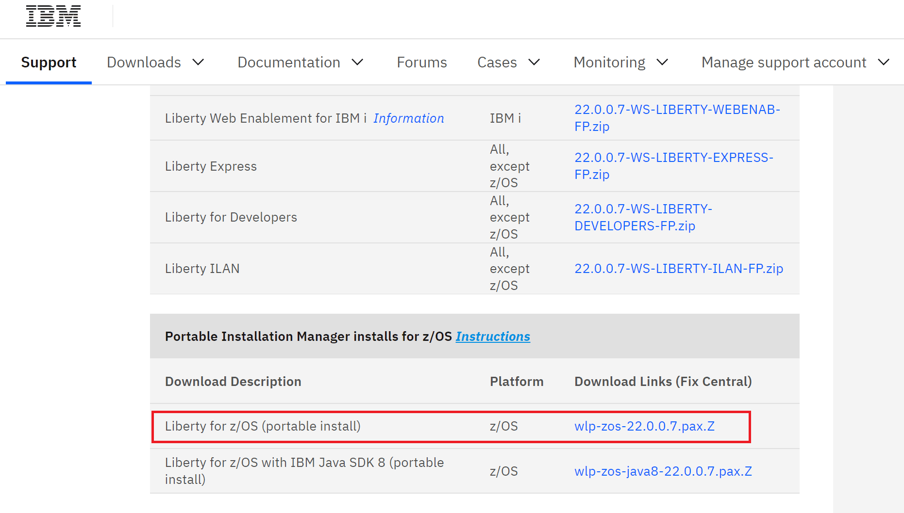Click the IBM logo

click(x=53, y=16)
